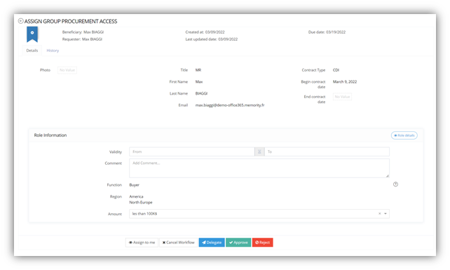The image size is (450, 270).
Task: Click Cancel Workflow
Action: click(179, 243)
